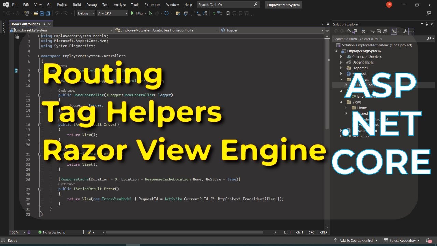Toggle the bookmark toolbar icon
The height and width of the screenshot is (246, 437).
[228, 13]
